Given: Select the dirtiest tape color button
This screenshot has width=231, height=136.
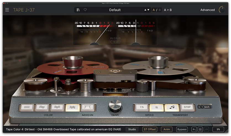Looking at the screenshot, I should click(73, 107).
